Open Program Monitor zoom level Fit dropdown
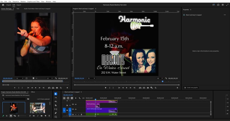This screenshot has height=121, width=230. tap(91, 78)
